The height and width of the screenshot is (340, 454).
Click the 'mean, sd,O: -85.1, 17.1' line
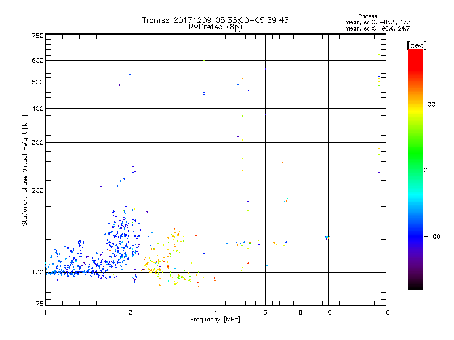[x=378, y=22]
